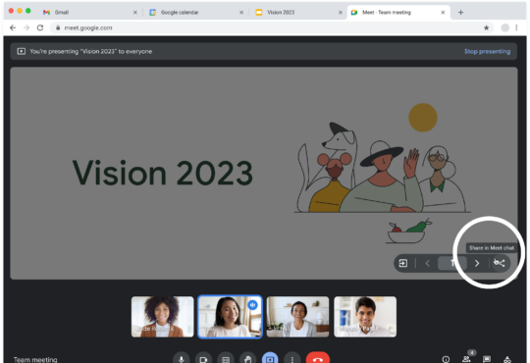
Task: Open the meeting chat panel
Action: pyautogui.click(x=487, y=359)
